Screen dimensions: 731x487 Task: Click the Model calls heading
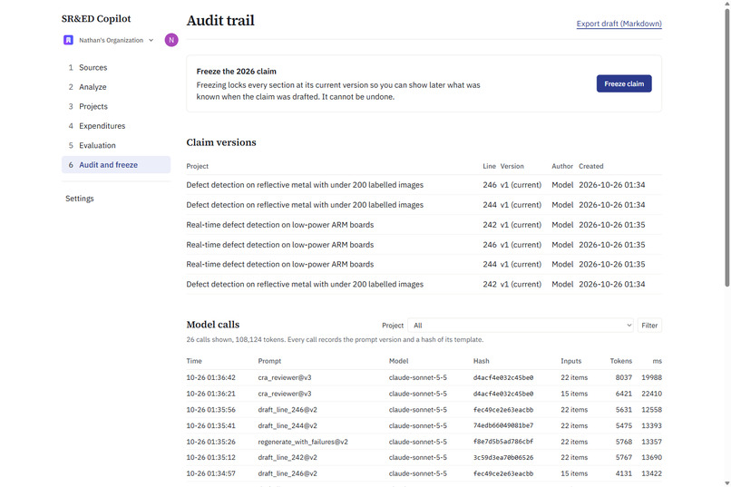pos(212,325)
